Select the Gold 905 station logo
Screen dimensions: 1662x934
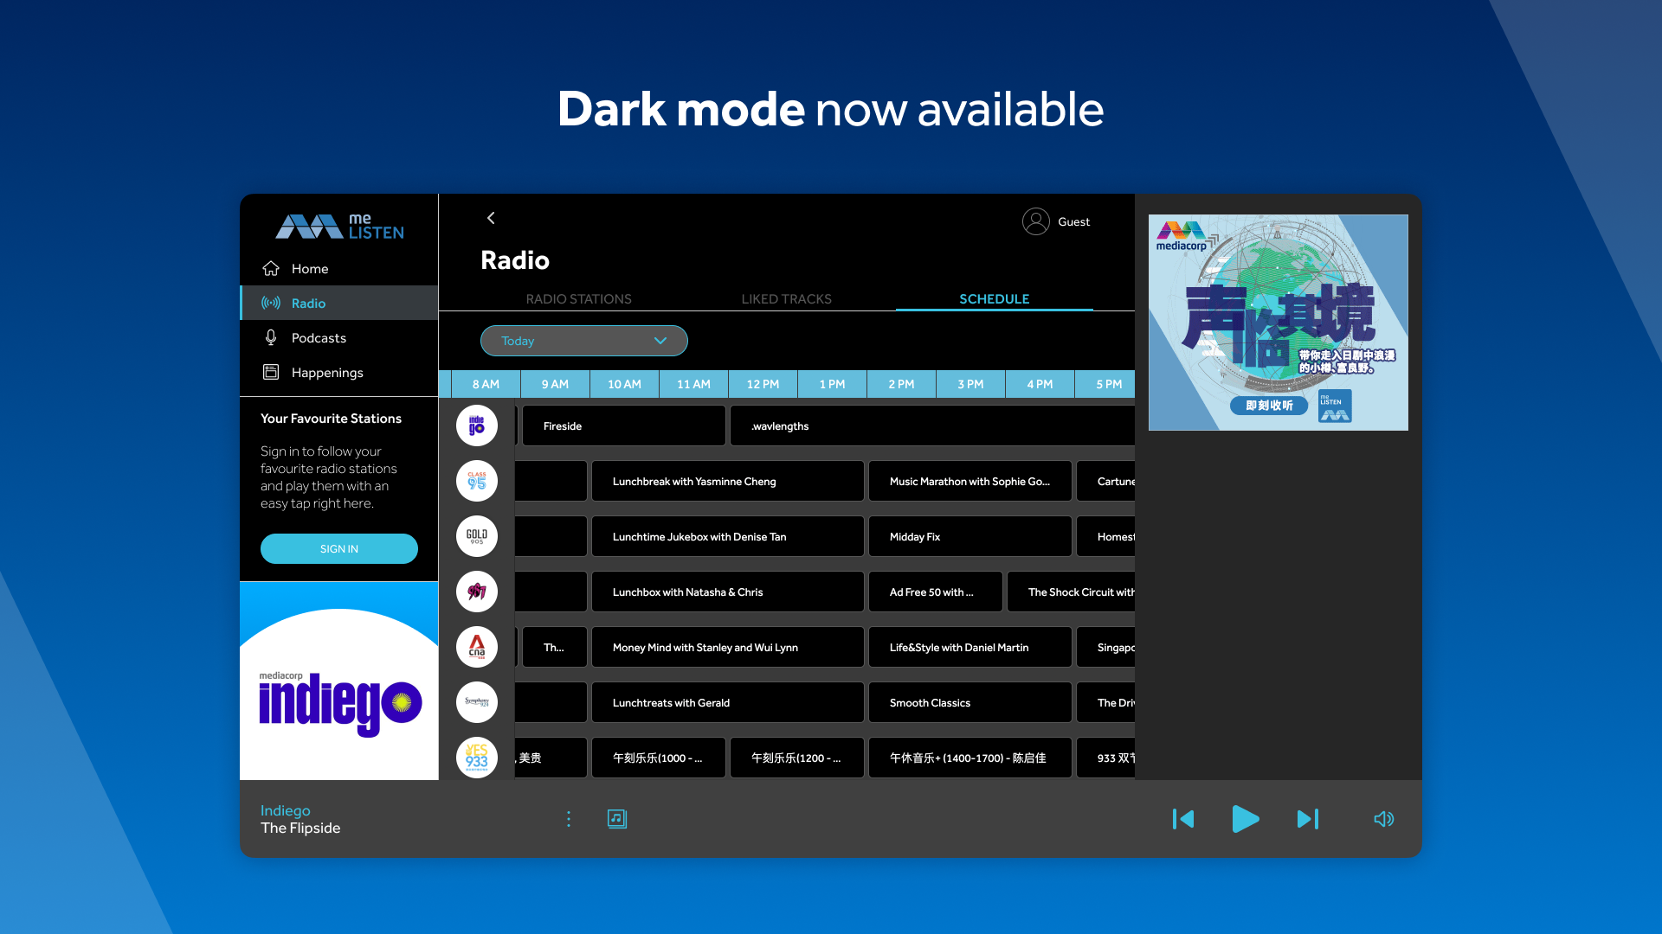[x=477, y=536]
